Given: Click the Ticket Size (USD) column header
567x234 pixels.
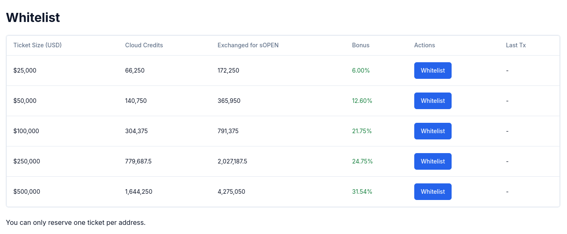Looking at the screenshot, I should coord(37,45).
